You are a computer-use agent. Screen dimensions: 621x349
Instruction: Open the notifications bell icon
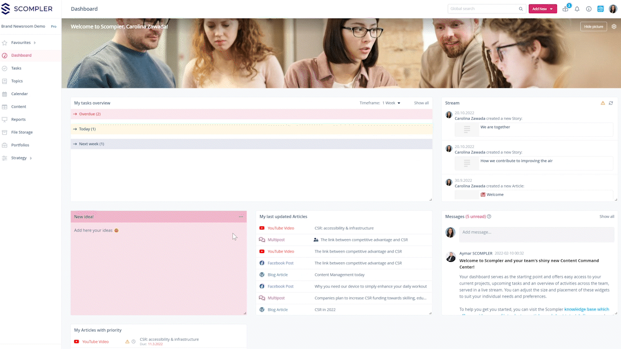[x=577, y=9]
